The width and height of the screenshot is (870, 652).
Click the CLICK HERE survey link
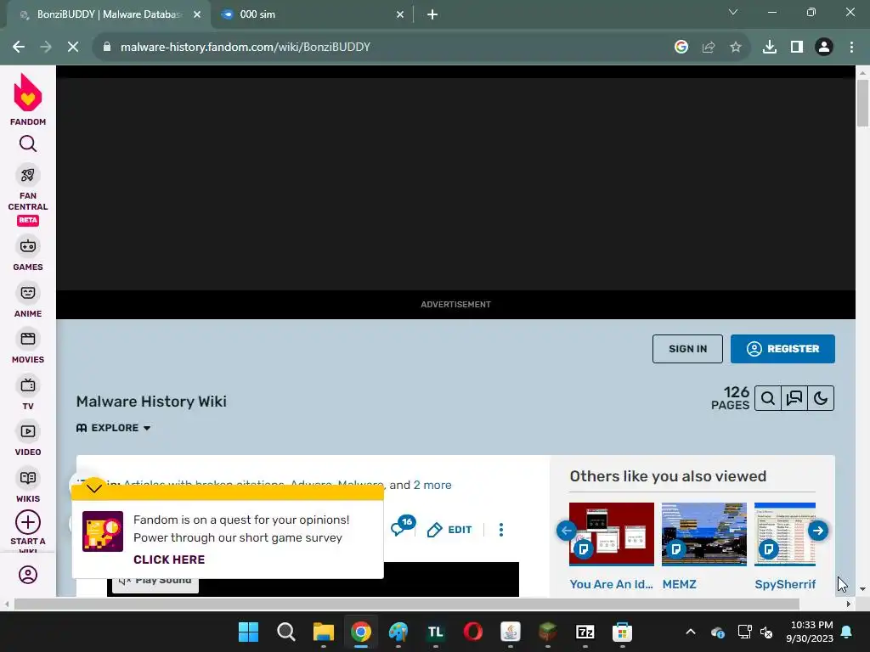click(x=169, y=559)
